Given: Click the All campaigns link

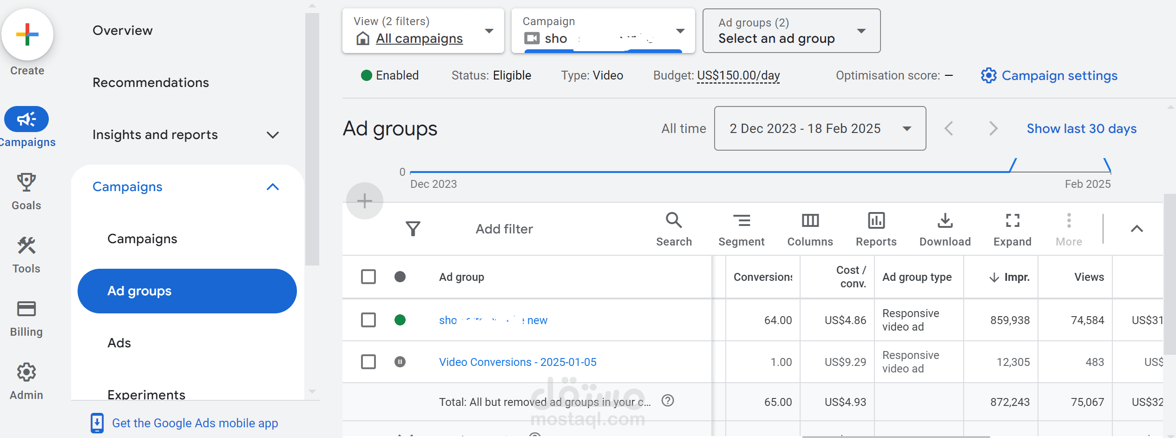Looking at the screenshot, I should click(x=420, y=38).
